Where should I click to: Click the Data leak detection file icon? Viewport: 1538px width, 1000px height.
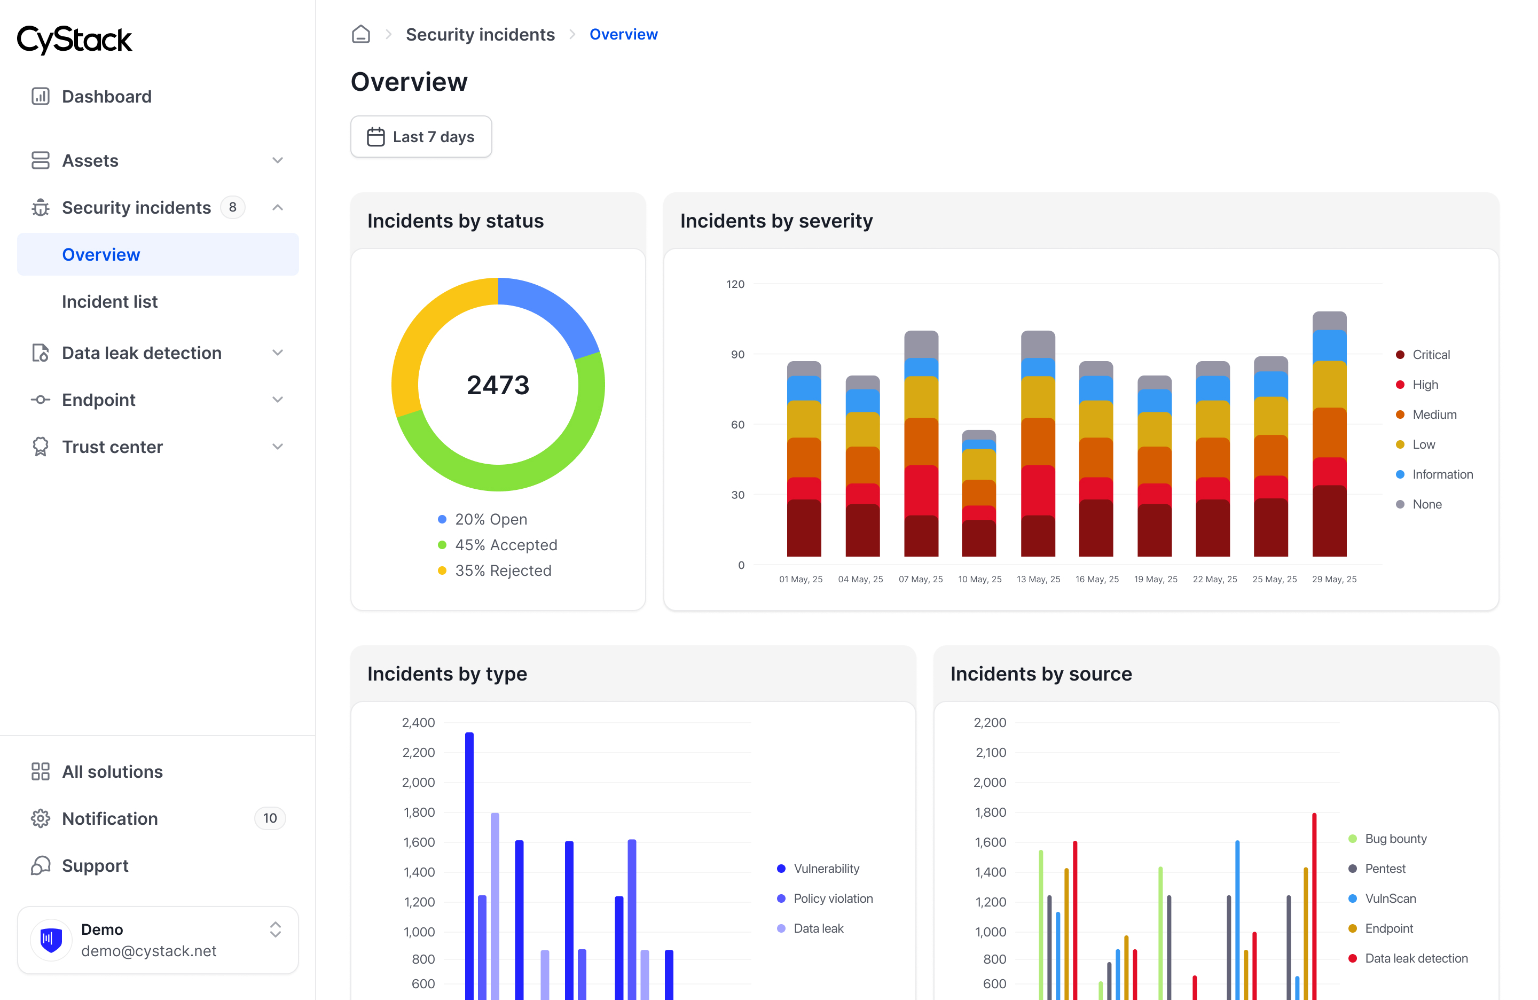click(x=40, y=353)
